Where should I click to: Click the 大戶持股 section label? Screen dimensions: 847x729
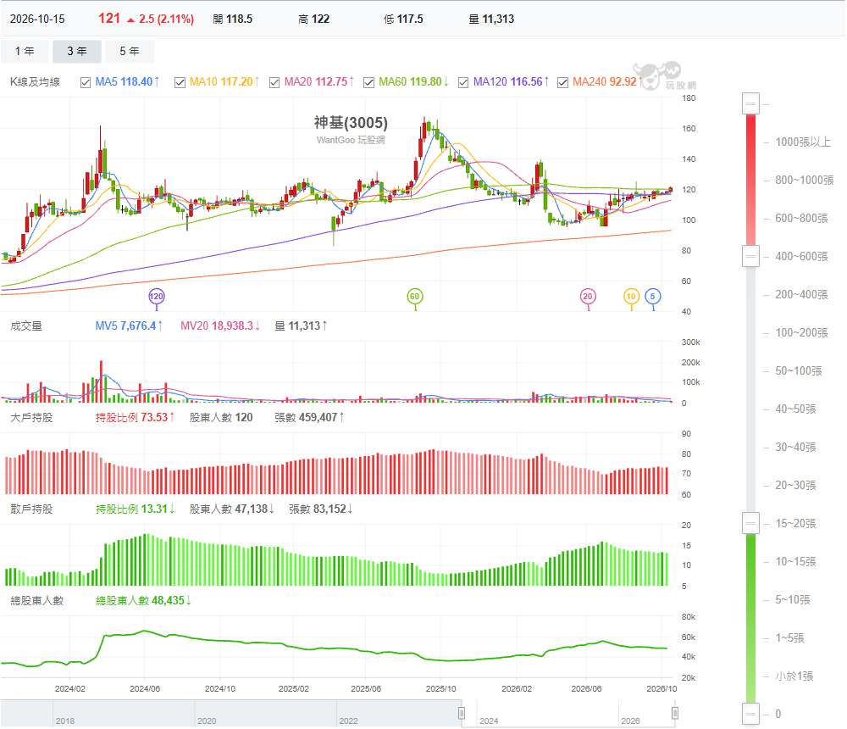pos(32,418)
